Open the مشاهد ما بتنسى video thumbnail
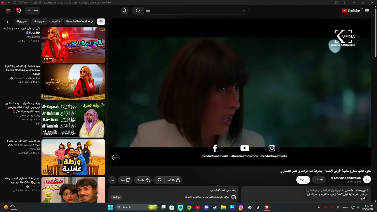 pos(73,190)
